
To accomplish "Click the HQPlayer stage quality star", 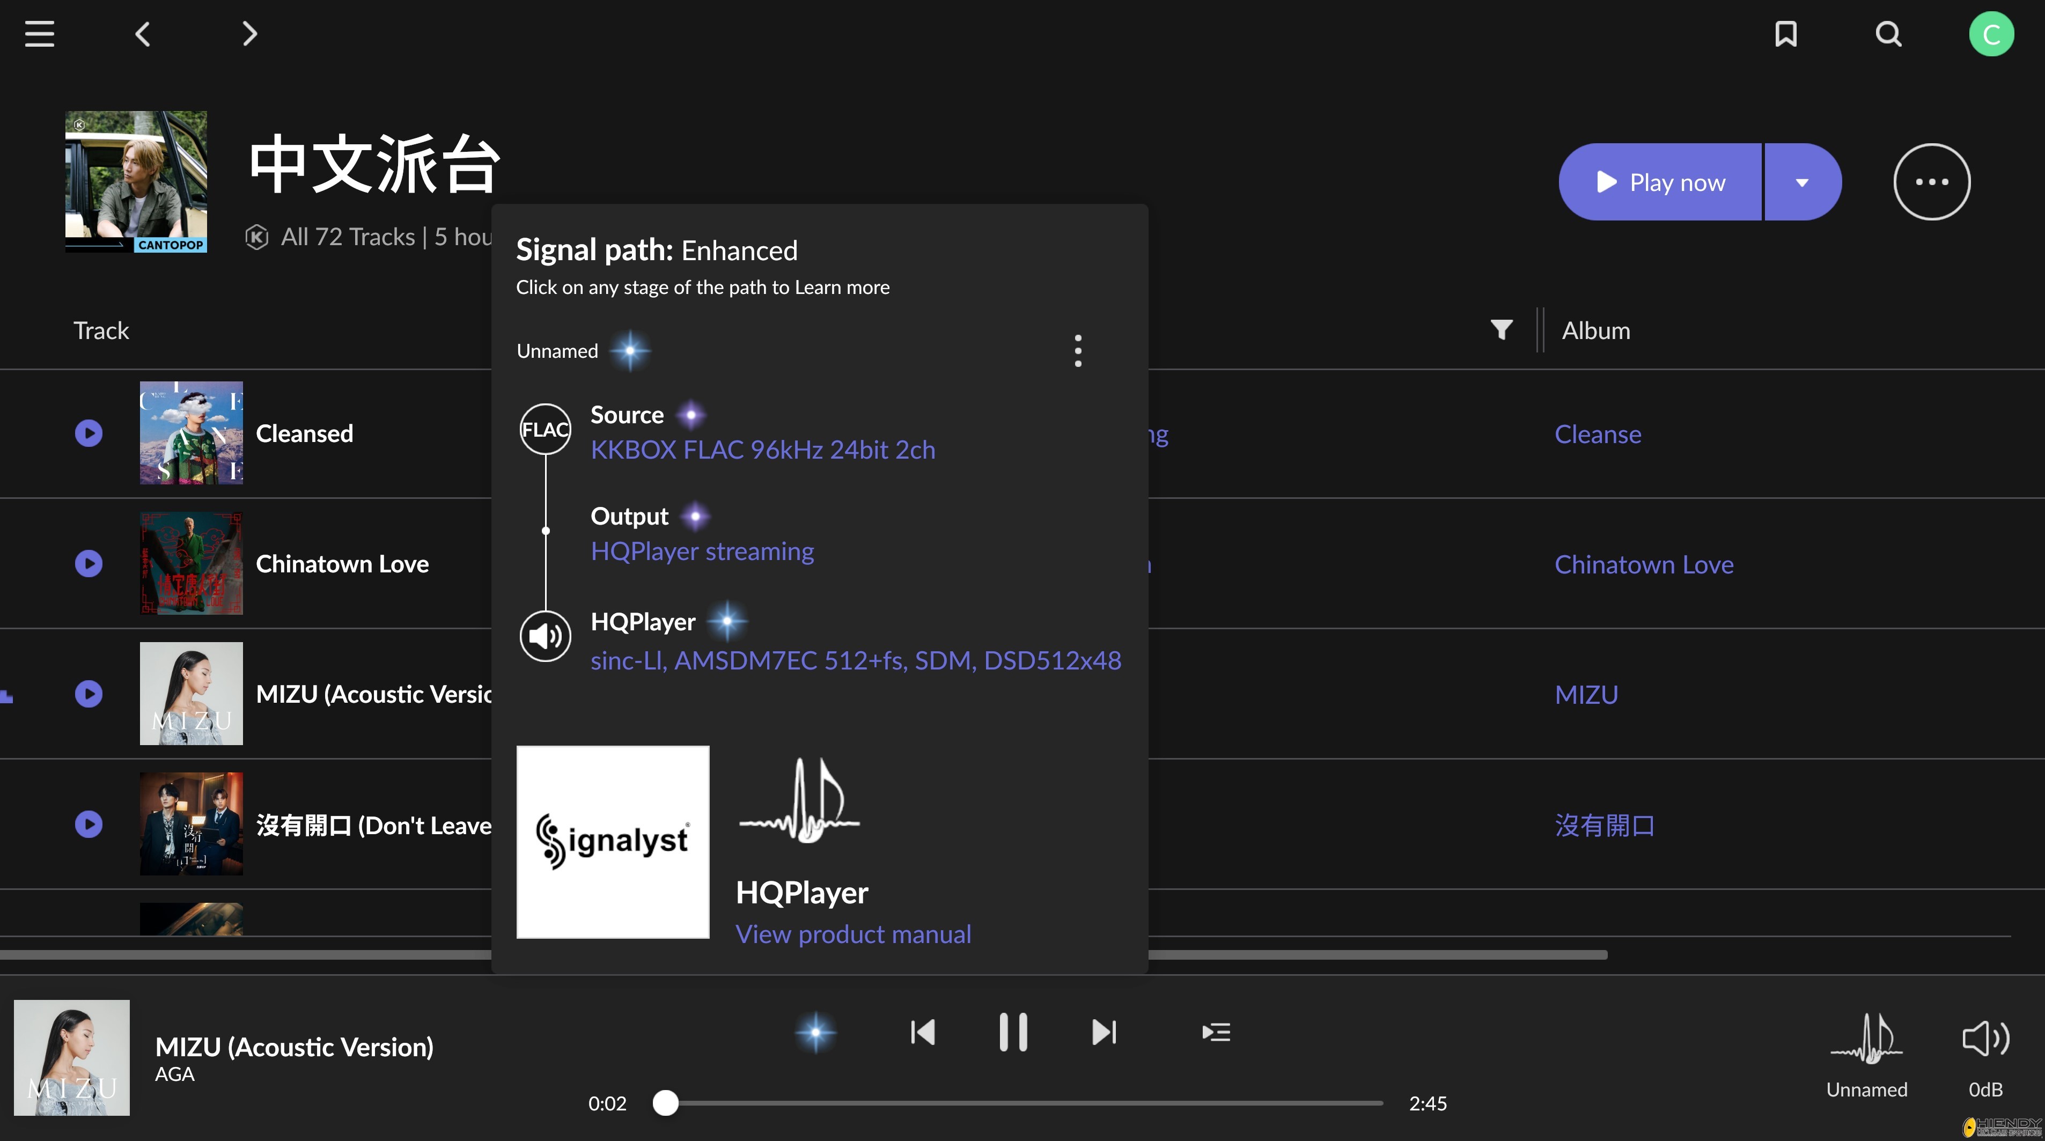I will [726, 621].
